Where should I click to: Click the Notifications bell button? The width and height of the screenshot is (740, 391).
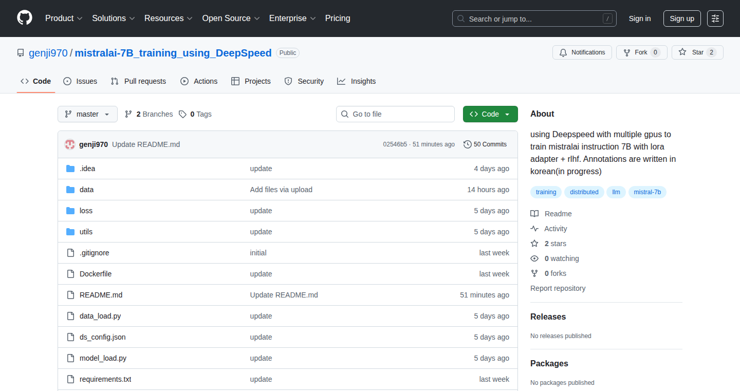[582, 52]
